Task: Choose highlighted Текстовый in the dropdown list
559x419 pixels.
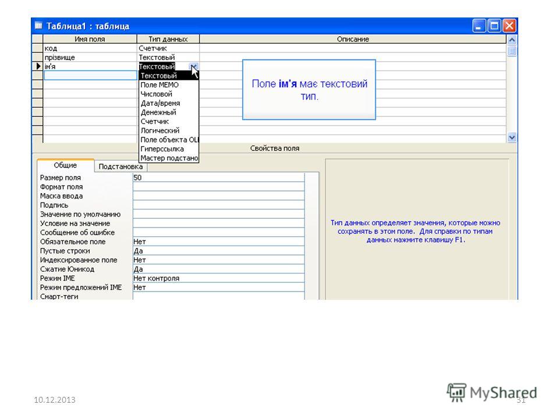Action: pyautogui.click(x=169, y=76)
